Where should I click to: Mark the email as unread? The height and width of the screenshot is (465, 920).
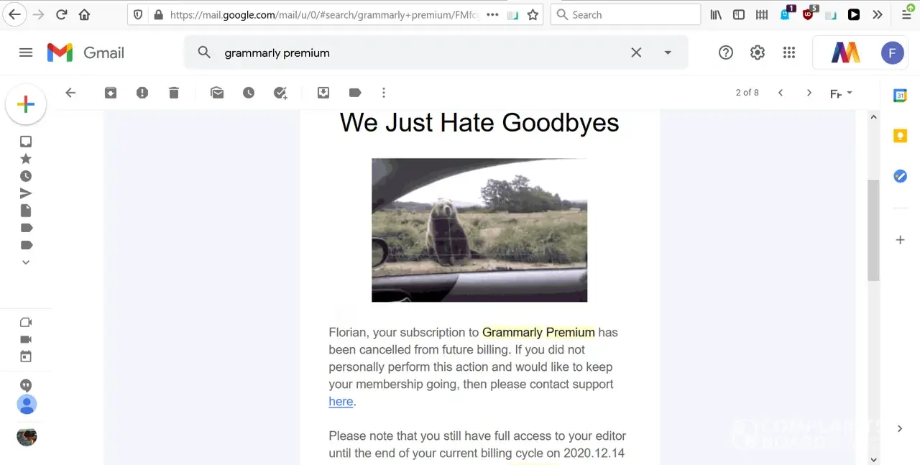[x=217, y=93]
